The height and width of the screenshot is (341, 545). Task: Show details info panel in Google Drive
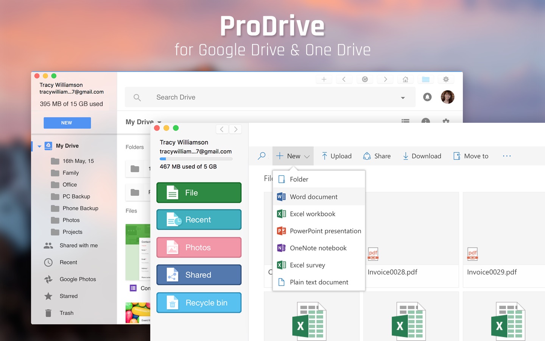(426, 121)
